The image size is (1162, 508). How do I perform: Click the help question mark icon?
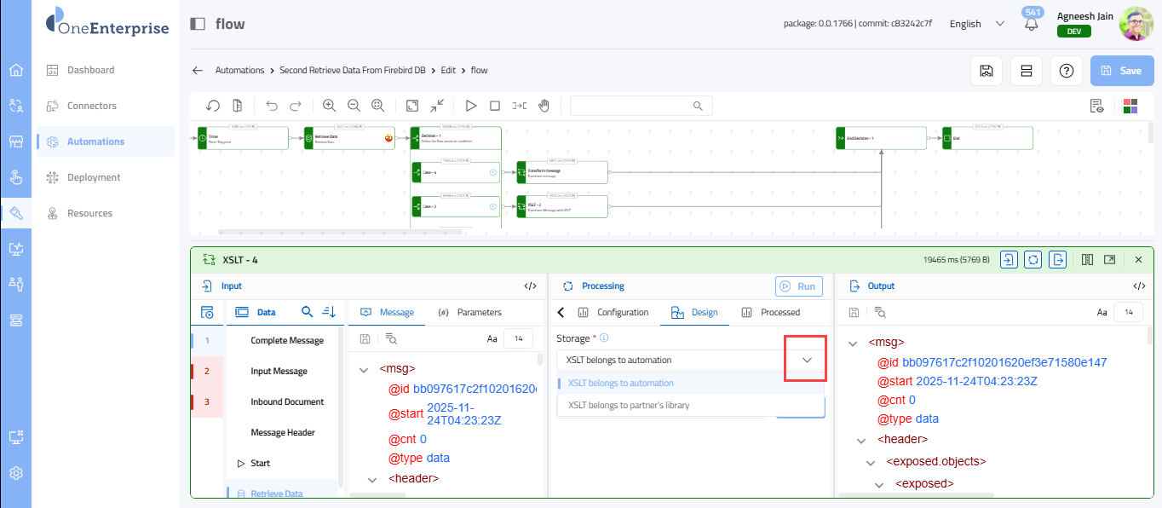[1066, 71]
